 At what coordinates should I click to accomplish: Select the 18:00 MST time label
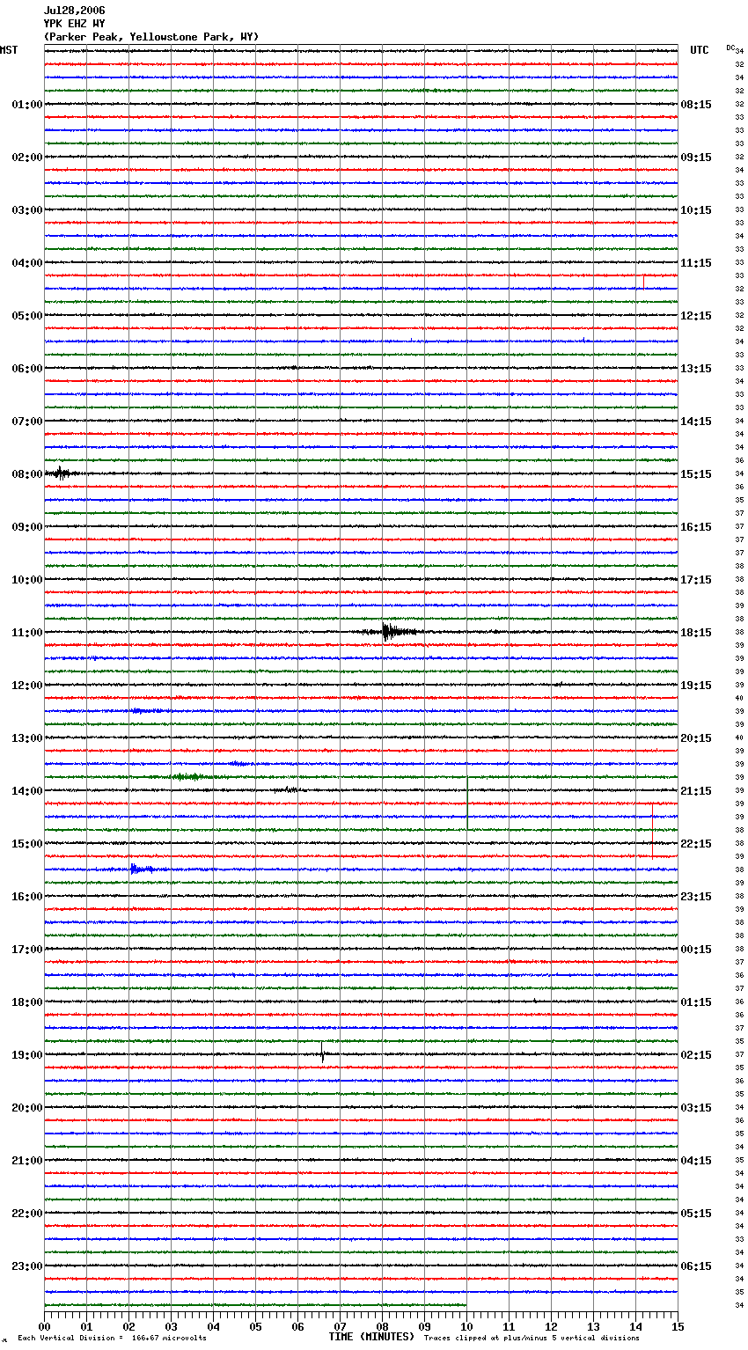pos(27,1002)
